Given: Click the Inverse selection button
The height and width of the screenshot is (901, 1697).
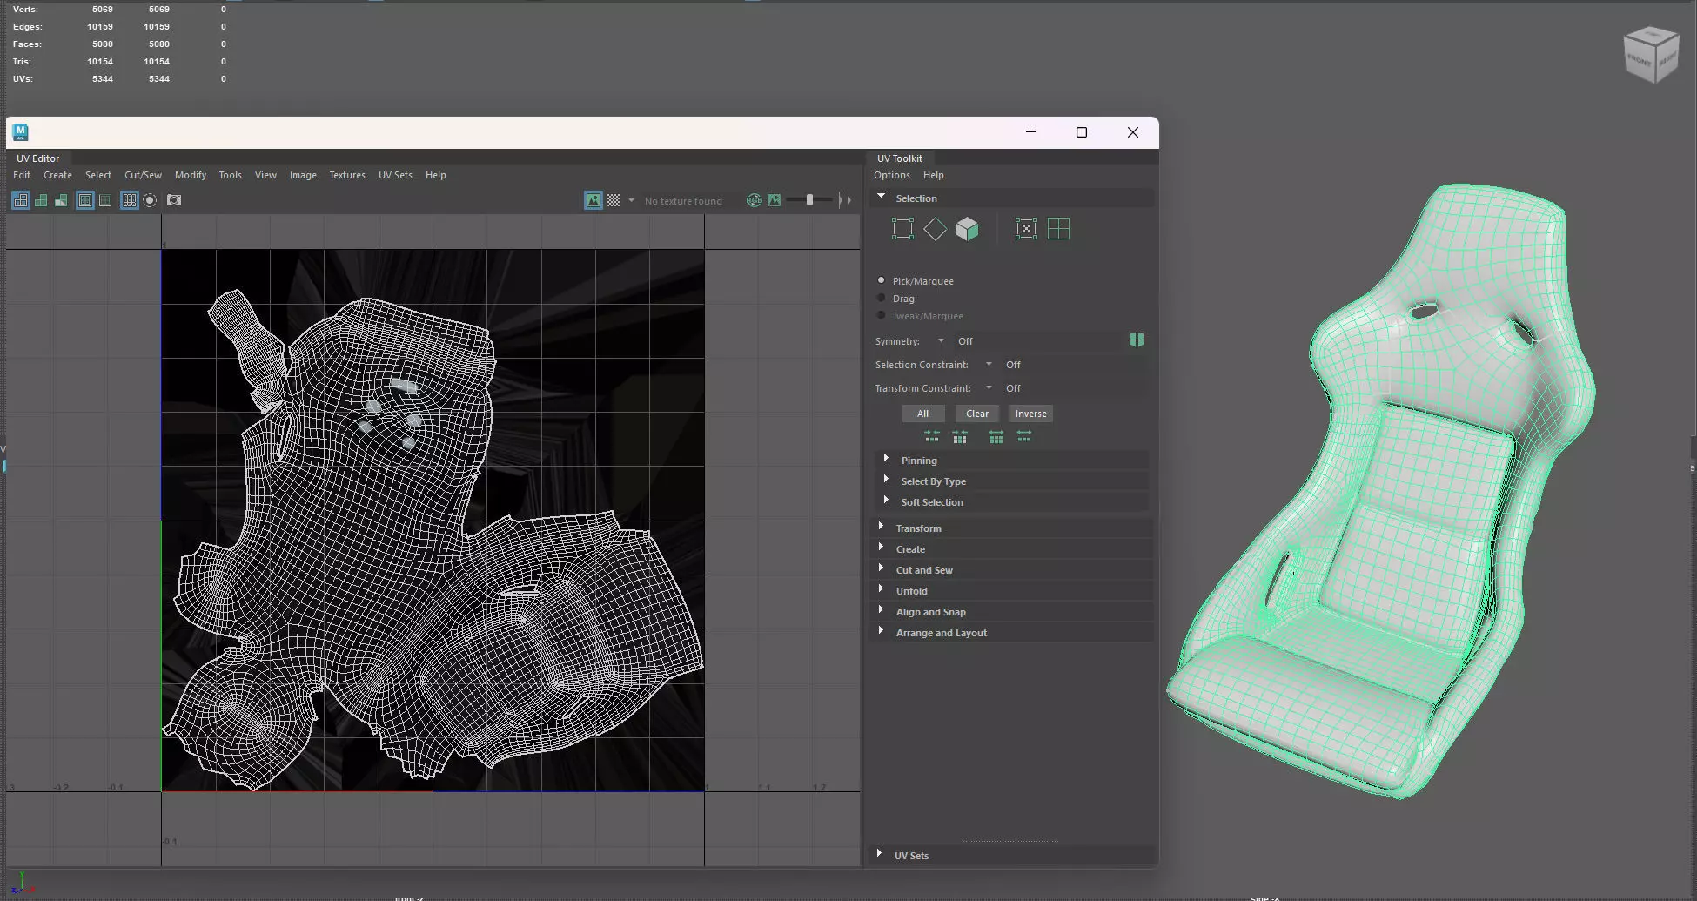Looking at the screenshot, I should (1031, 414).
